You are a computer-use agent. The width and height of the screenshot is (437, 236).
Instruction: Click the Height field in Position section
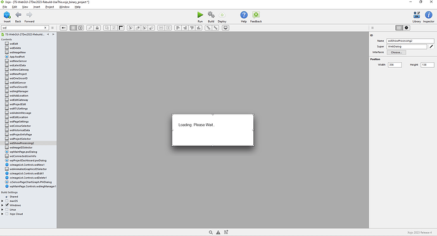click(x=427, y=65)
